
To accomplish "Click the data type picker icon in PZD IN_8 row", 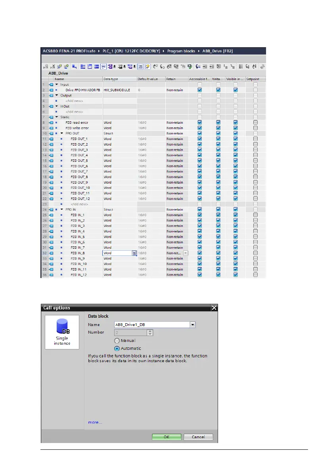I will click(x=134, y=253).
